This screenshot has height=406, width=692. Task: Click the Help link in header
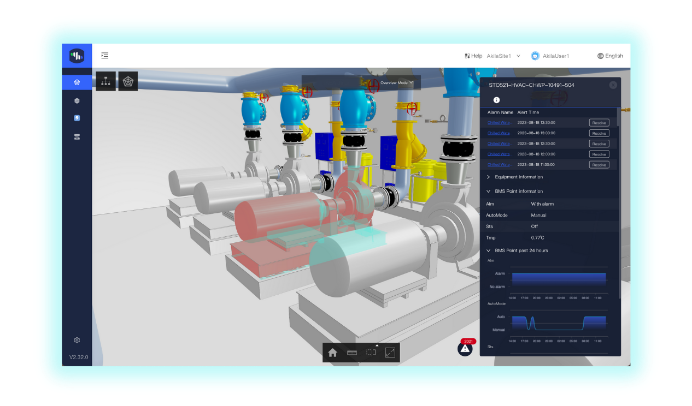pyautogui.click(x=477, y=56)
